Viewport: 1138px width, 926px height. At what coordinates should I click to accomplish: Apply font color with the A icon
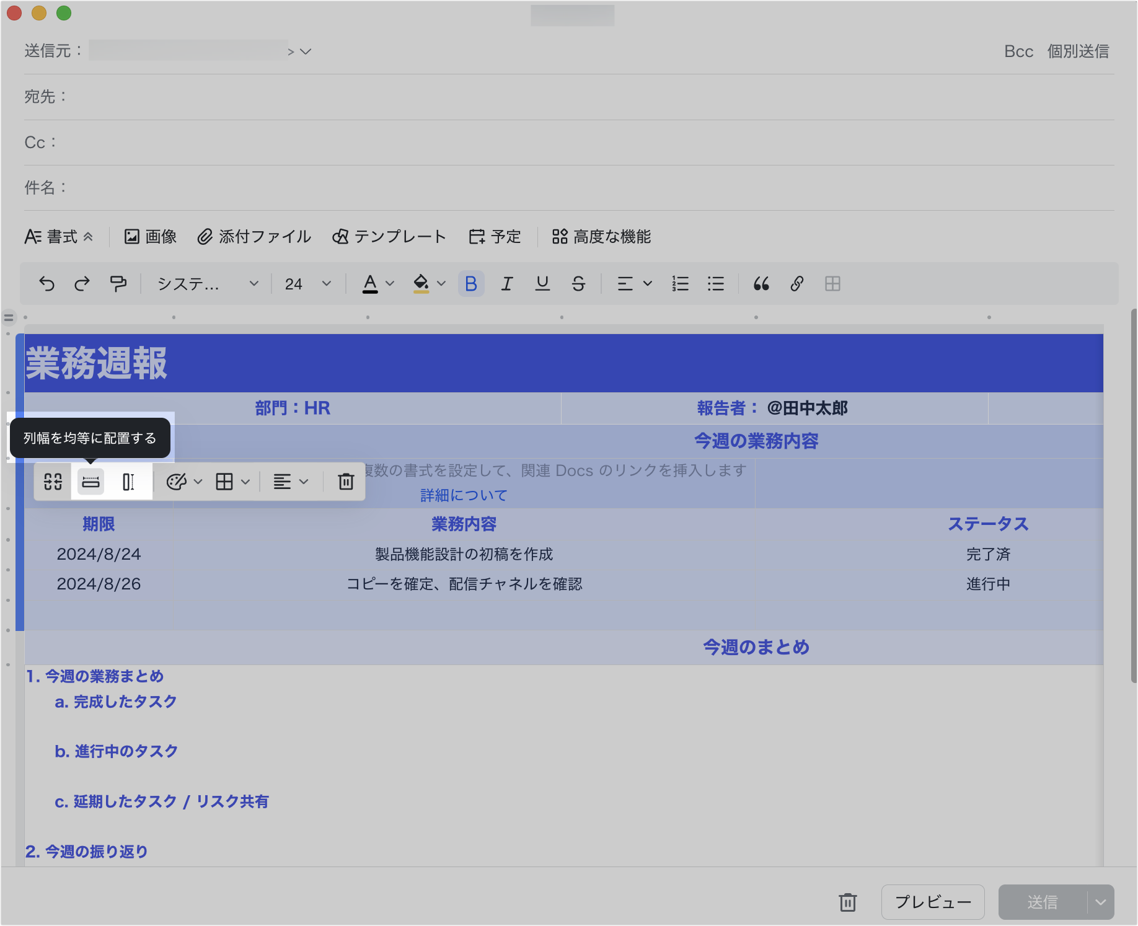coord(370,284)
